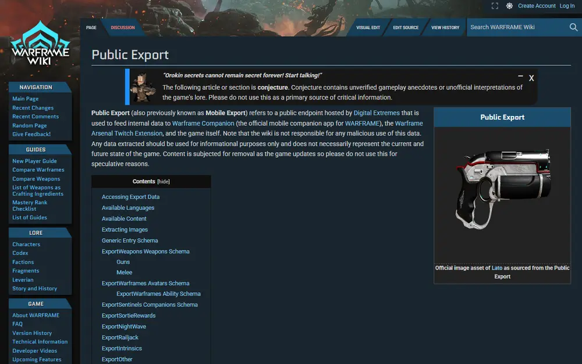Follow the Digital Extremes link

click(377, 113)
